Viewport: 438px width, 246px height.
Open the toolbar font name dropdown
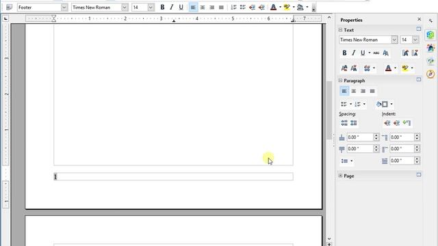125,8
